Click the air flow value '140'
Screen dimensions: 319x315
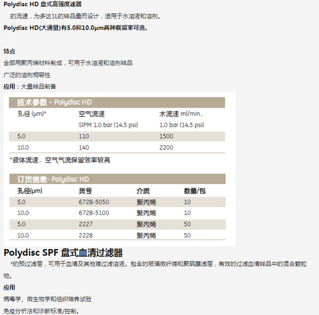pos(84,147)
